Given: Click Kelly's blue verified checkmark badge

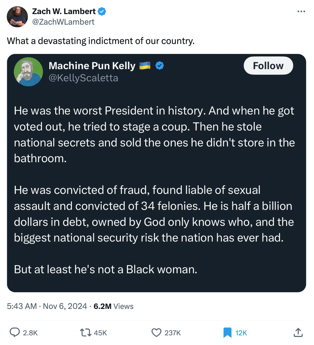Looking at the screenshot, I should pyautogui.click(x=160, y=66).
